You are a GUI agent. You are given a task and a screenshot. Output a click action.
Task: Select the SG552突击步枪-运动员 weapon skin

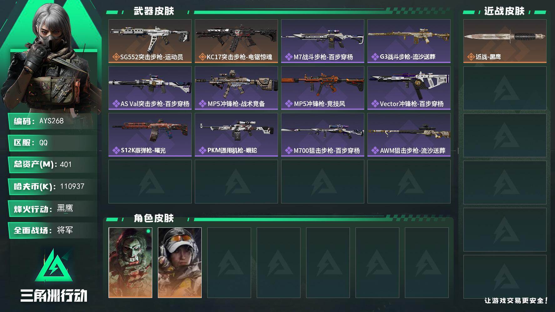click(150, 41)
